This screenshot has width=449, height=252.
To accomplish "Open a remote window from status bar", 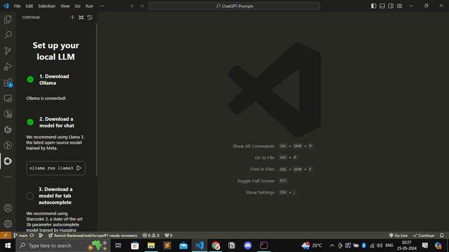I will (6, 235).
